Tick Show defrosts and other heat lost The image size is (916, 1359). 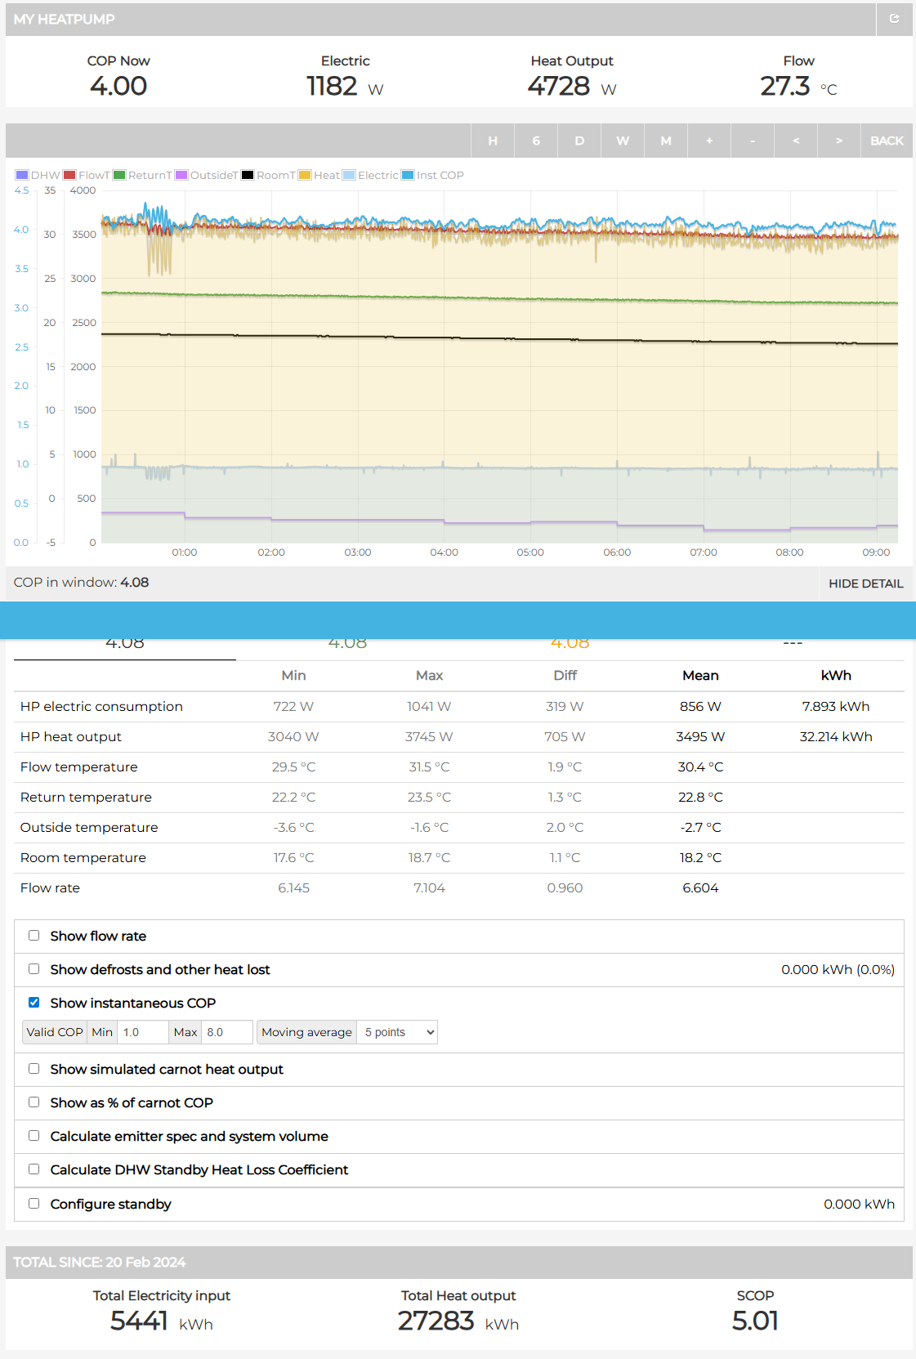tap(34, 969)
